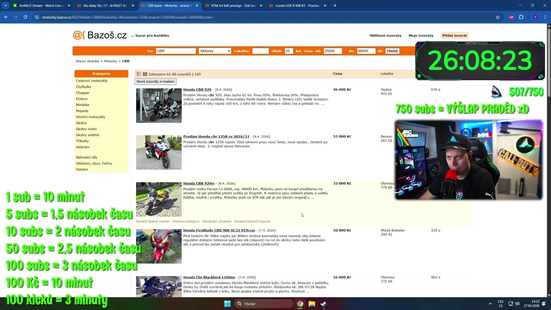Open Cestovní motocykly category

click(x=92, y=81)
